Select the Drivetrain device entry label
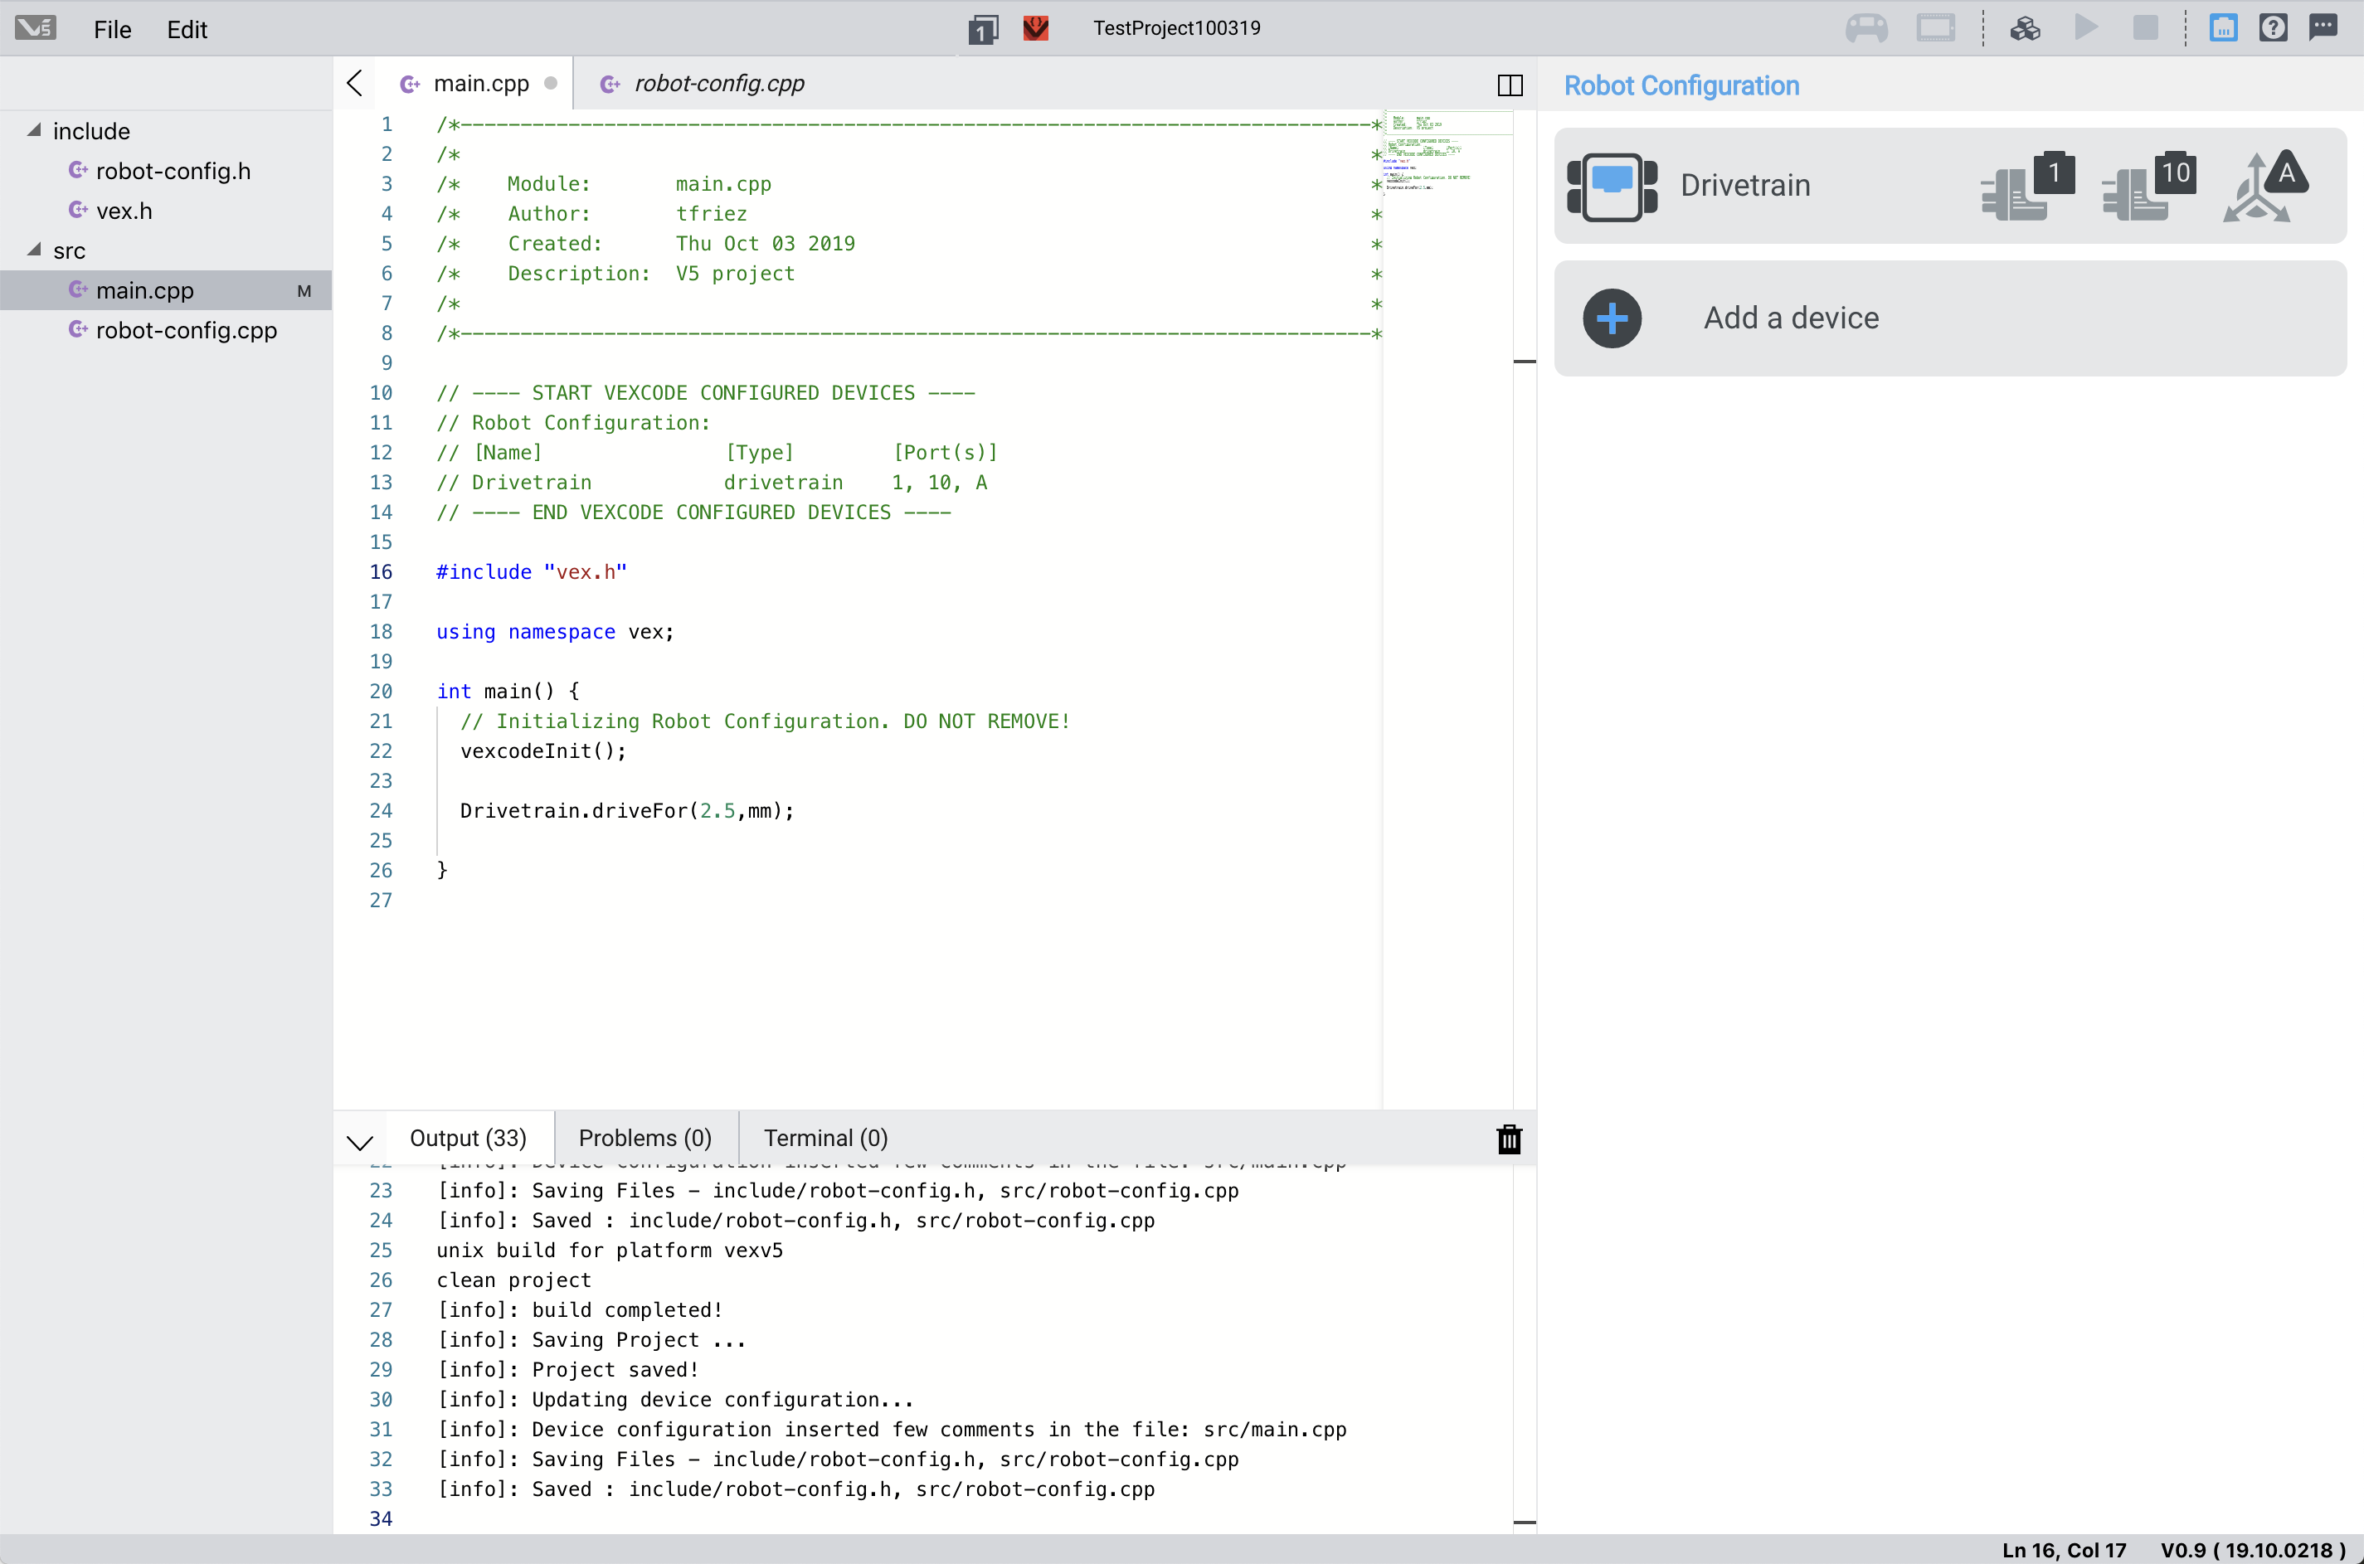Image resolution: width=2364 pixels, height=1564 pixels. click(1744, 186)
